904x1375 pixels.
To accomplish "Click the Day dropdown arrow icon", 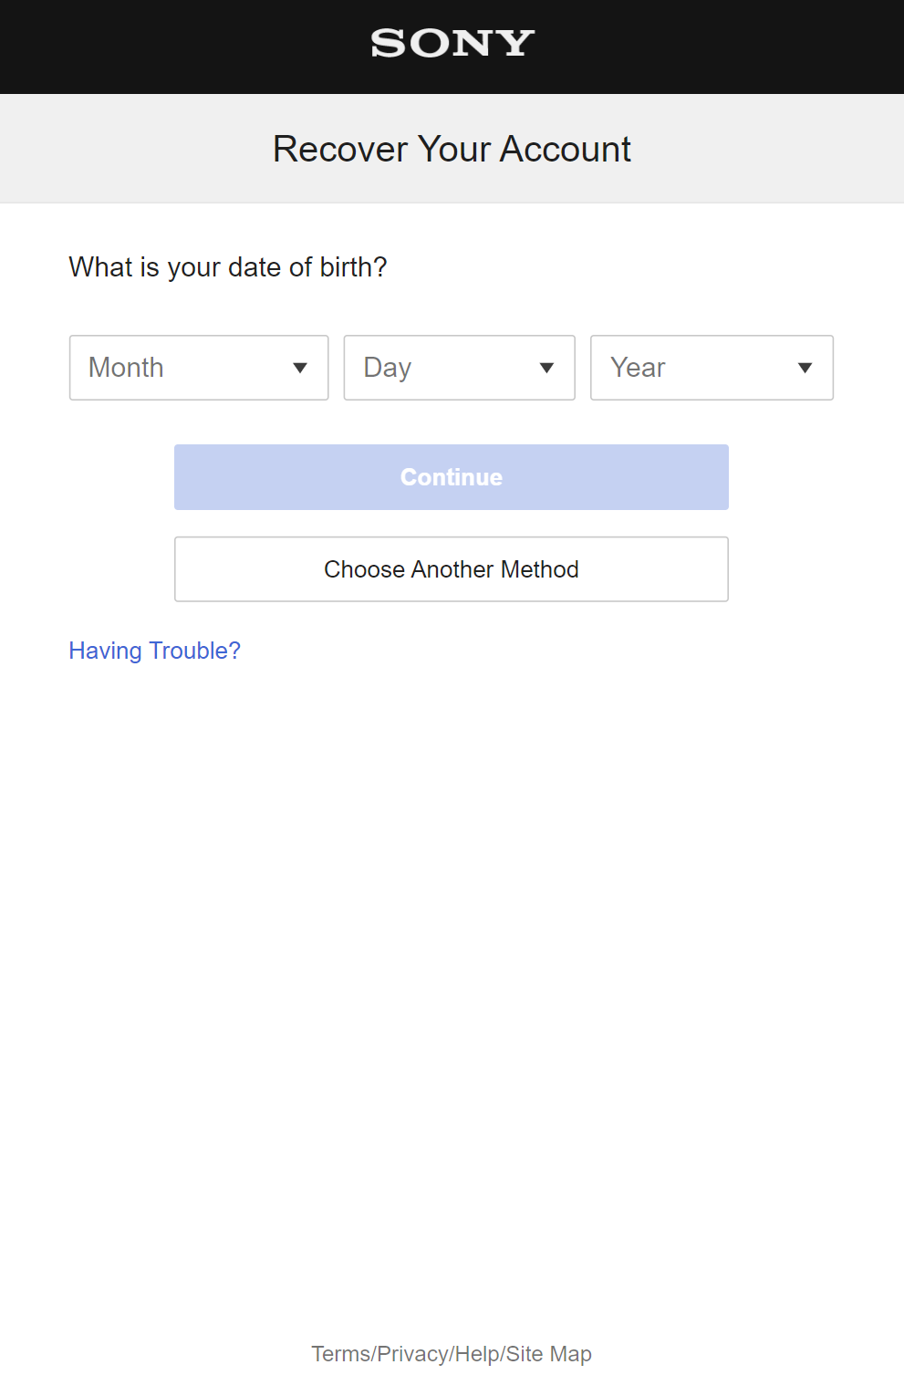I will click(x=546, y=368).
